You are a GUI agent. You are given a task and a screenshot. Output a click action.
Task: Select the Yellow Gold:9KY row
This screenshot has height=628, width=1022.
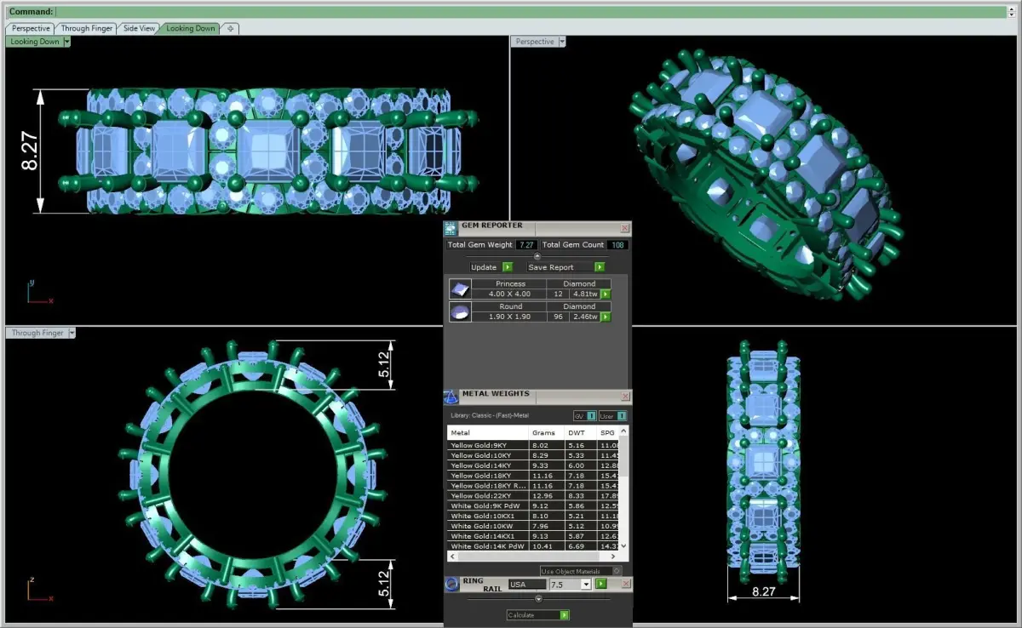pyautogui.click(x=533, y=445)
